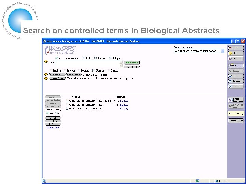Select the 'and' combine radio button
The height and width of the screenshot is (184, 246).
[48, 113]
